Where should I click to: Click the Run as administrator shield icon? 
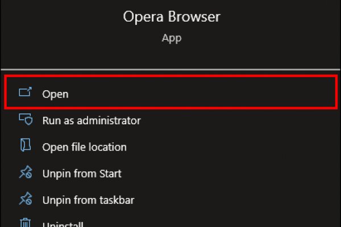click(26, 120)
